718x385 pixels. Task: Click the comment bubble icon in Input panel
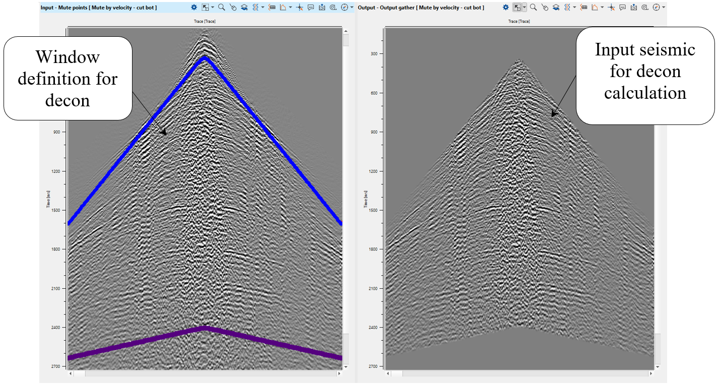point(310,8)
